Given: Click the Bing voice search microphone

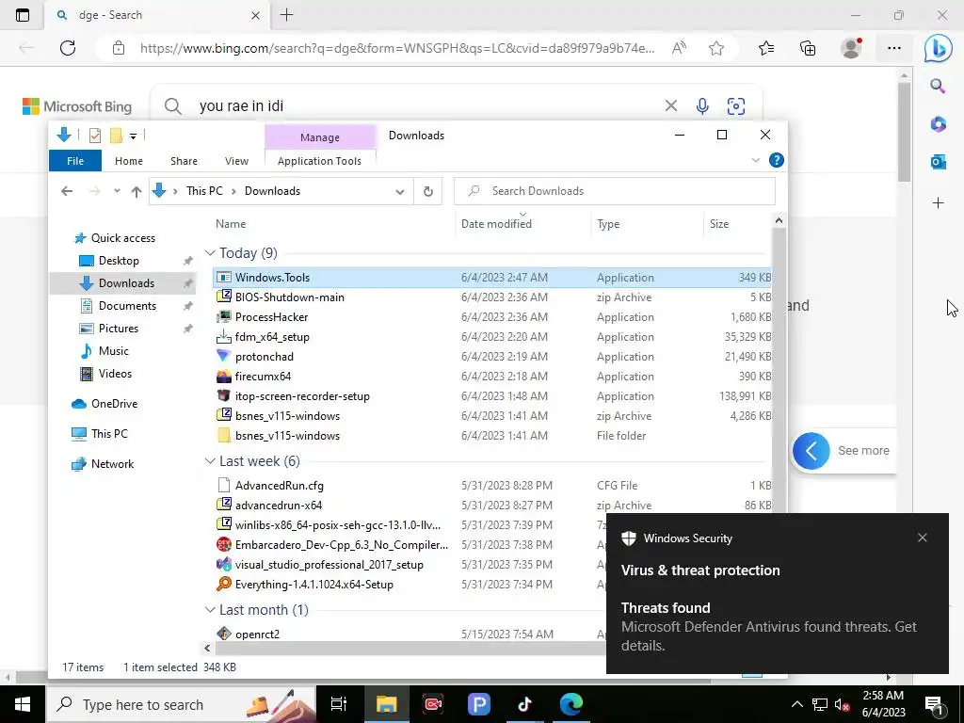Looking at the screenshot, I should (702, 106).
